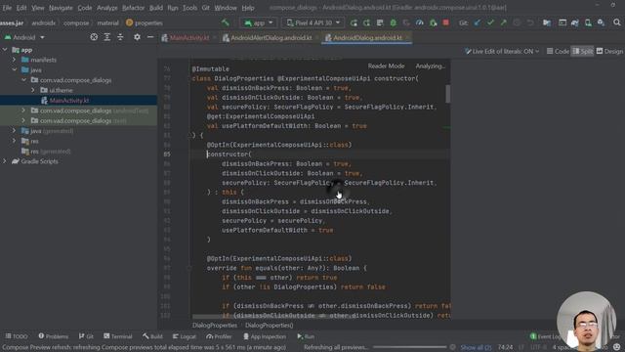Open the app run configuration dropdown
Image resolution: width=625 pixels, height=352 pixels.
[259, 22]
